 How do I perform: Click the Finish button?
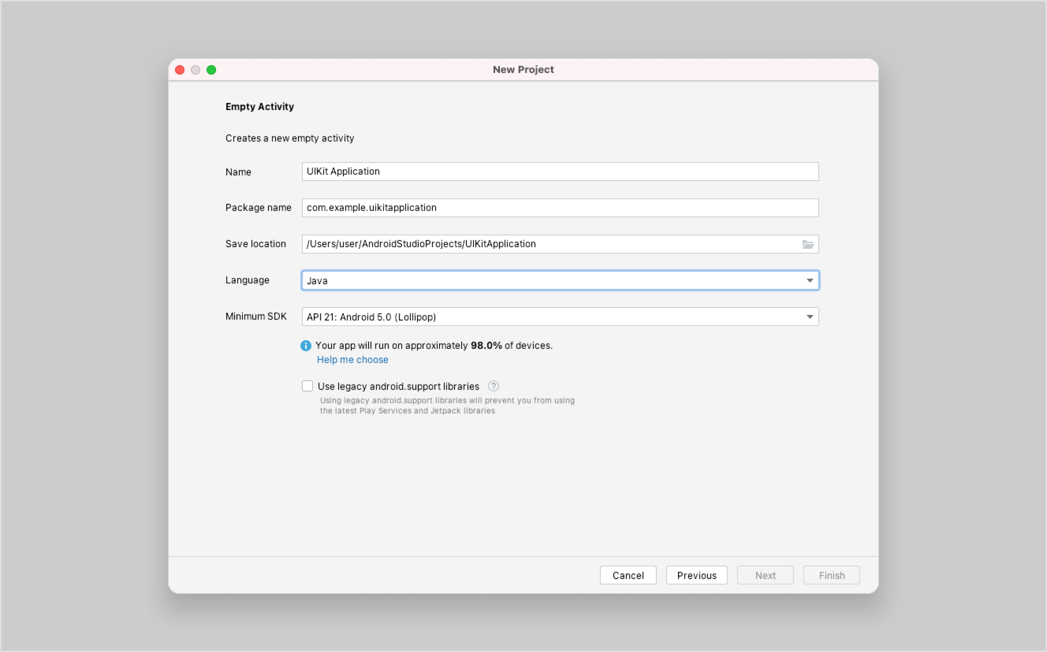831,575
